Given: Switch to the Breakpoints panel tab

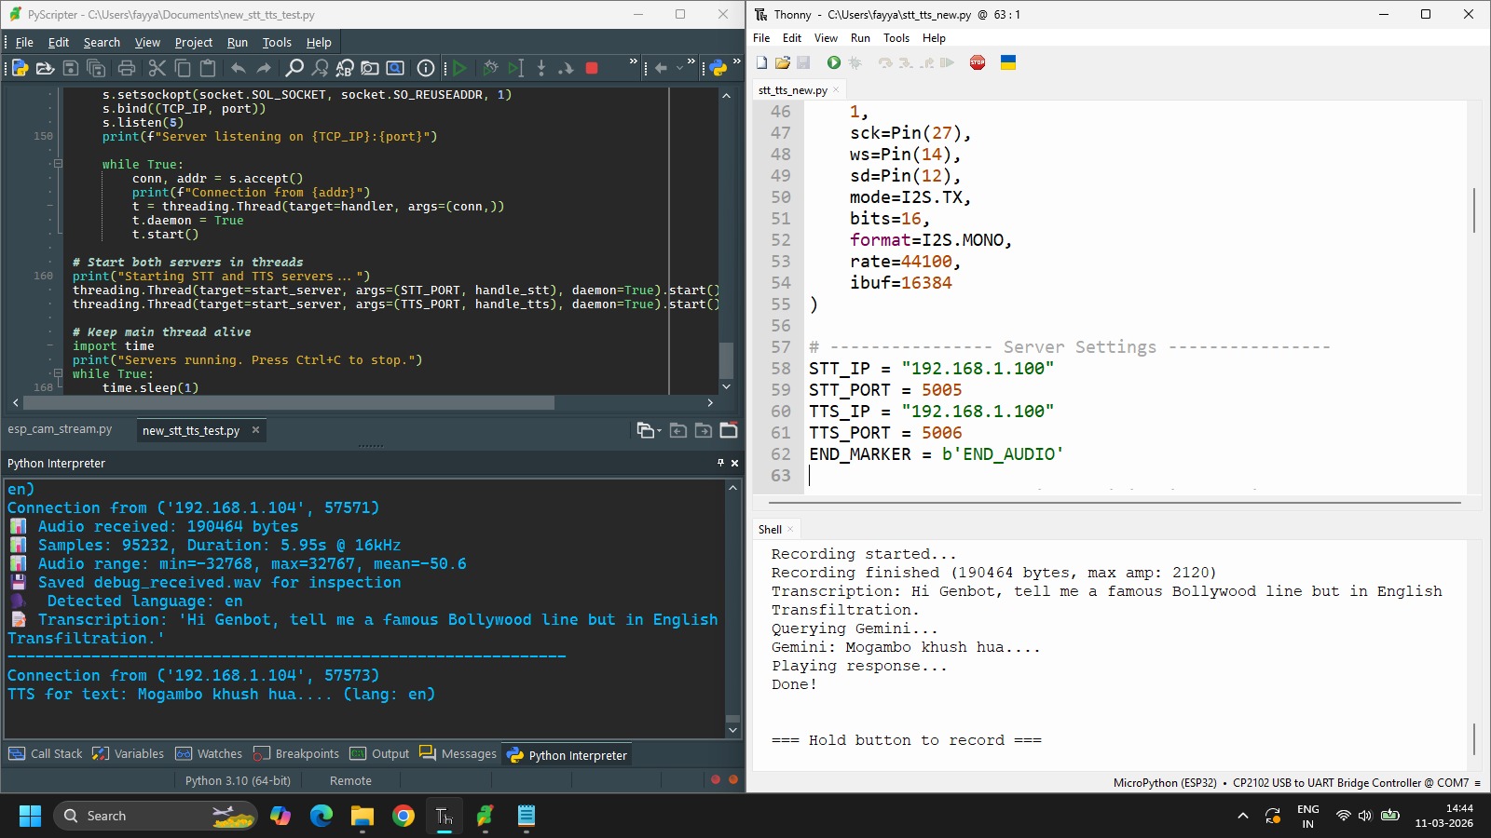Looking at the screenshot, I should pyautogui.click(x=296, y=754).
